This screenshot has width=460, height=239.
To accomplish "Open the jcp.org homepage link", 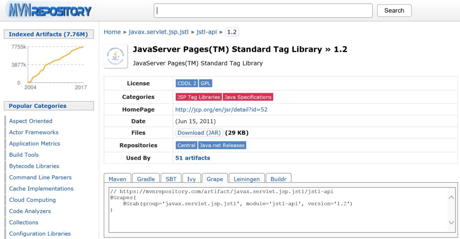I will point(221,109).
